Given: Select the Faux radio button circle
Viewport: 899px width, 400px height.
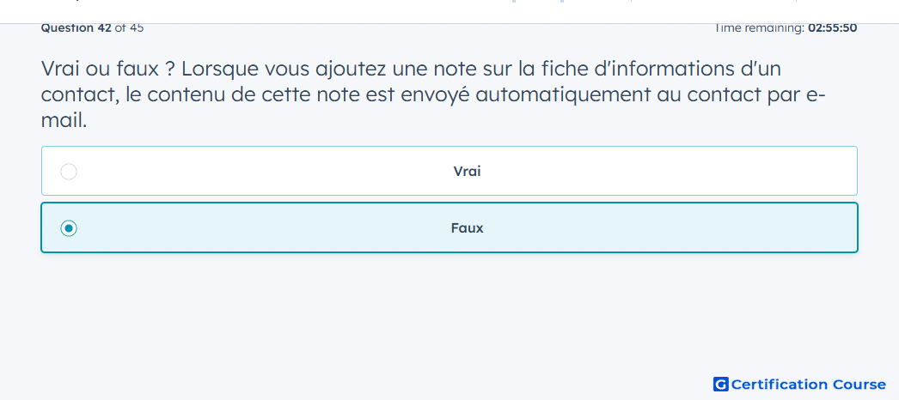Looking at the screenshot, I should pyautogui.click(x=69, y=228).
